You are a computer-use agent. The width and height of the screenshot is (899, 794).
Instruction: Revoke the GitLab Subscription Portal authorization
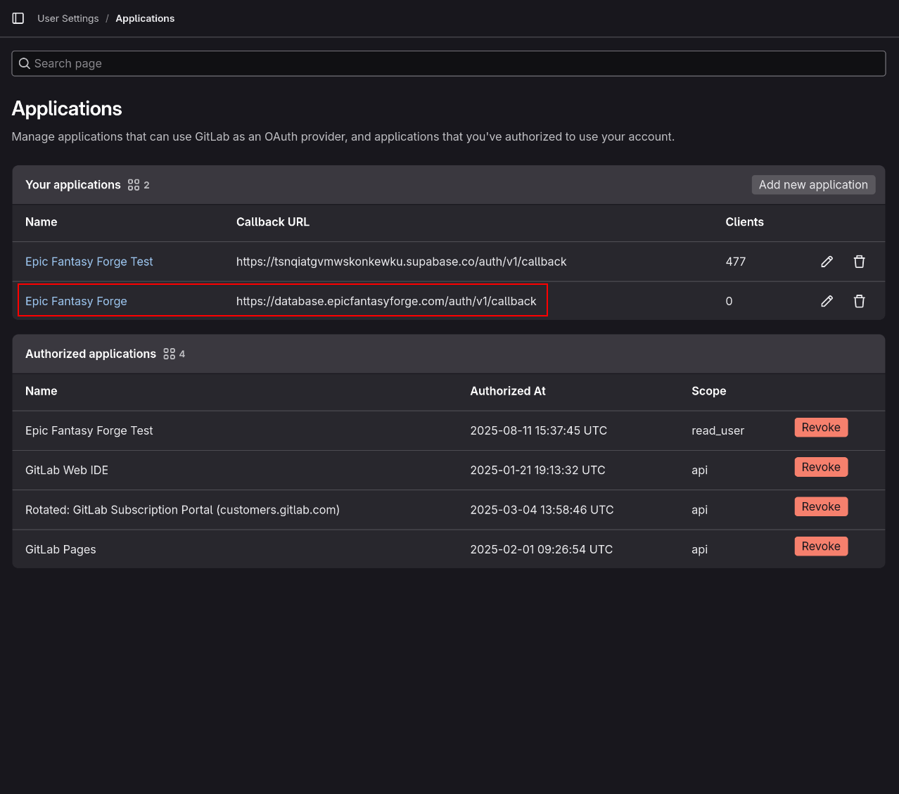[x=821, y=506]
